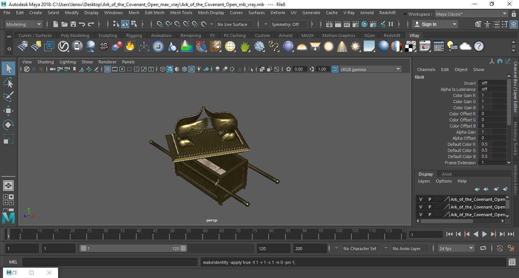Open the Mesh Tools menu
This screenshot has height=278, width=519.
click(x=181, y=13)
